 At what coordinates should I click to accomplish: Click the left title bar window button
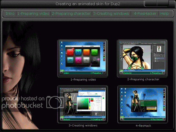[151, 3]
